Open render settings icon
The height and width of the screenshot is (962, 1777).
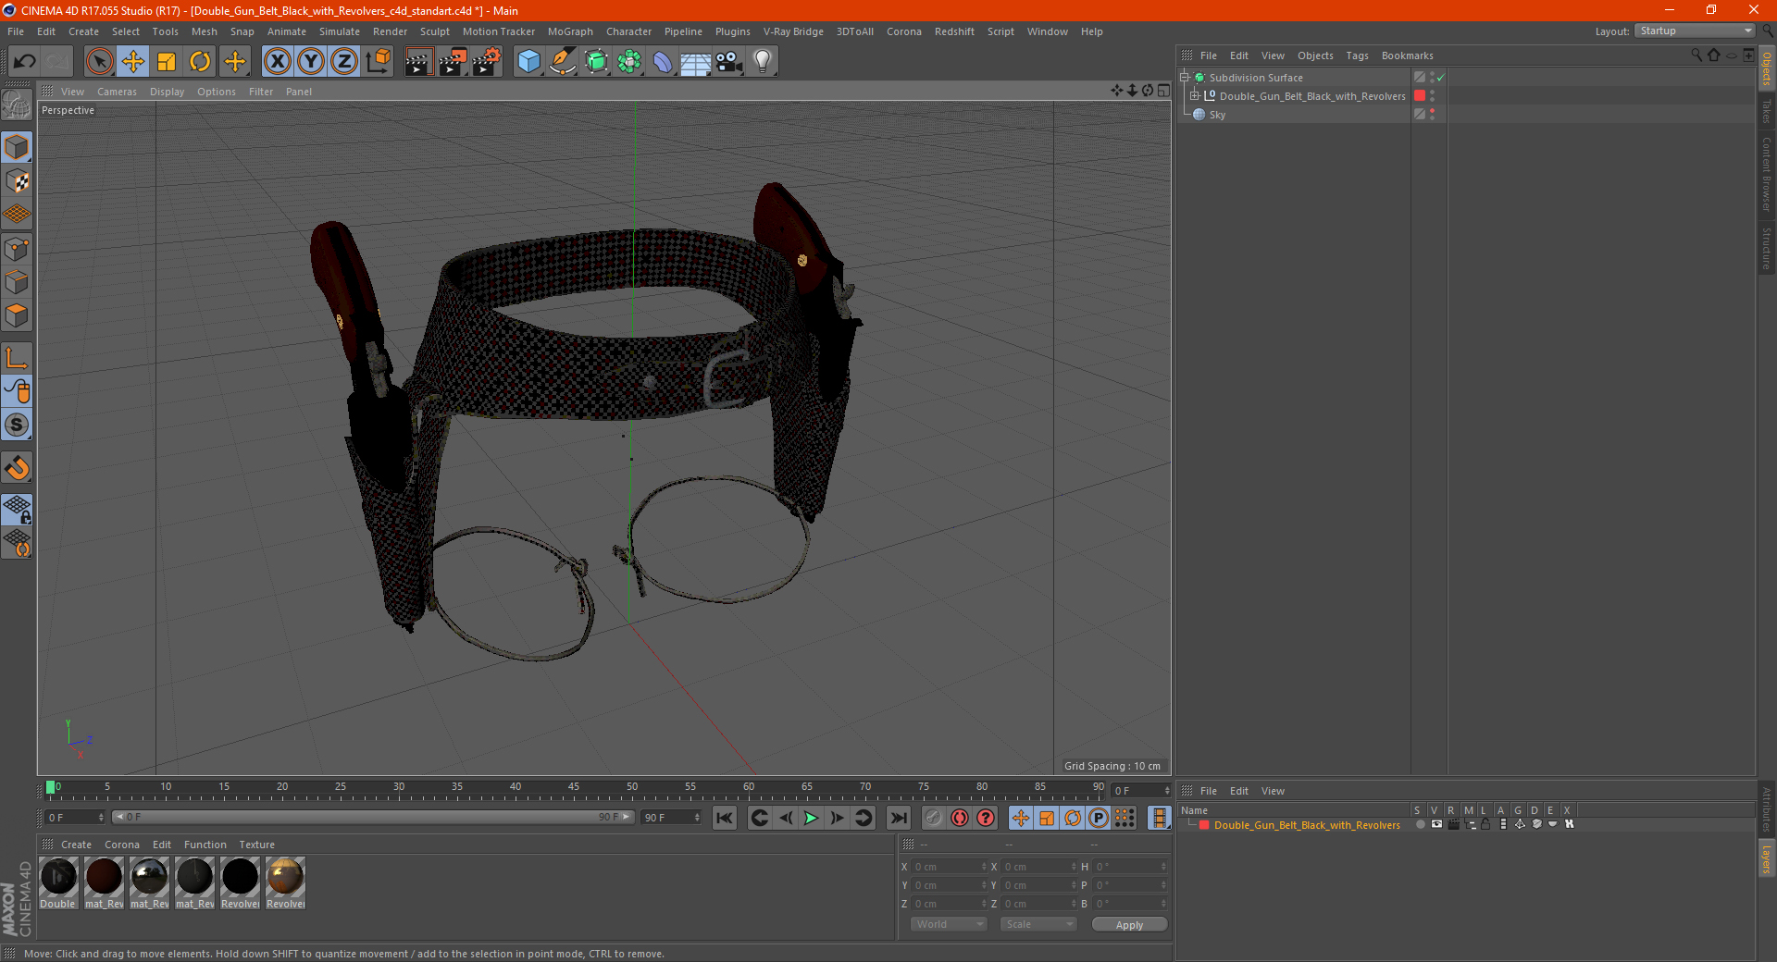[487, 62]
